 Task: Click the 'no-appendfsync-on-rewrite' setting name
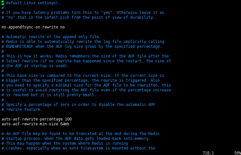pos(30,27)
